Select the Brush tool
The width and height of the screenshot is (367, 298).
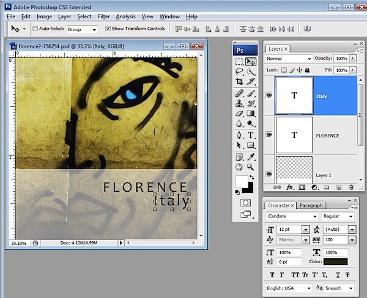click(x=250, y=93)
